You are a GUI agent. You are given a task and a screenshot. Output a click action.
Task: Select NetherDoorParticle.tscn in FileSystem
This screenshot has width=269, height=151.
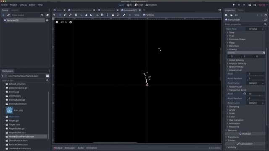point(21,137)
